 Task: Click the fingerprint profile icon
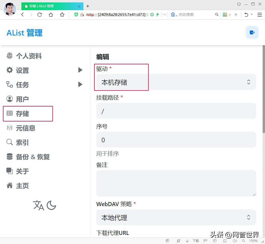pos(9,56)
